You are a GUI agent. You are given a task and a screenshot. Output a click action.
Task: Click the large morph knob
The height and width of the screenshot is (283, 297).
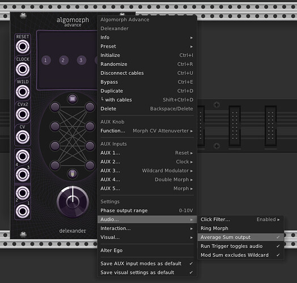(x=73, y=202)
